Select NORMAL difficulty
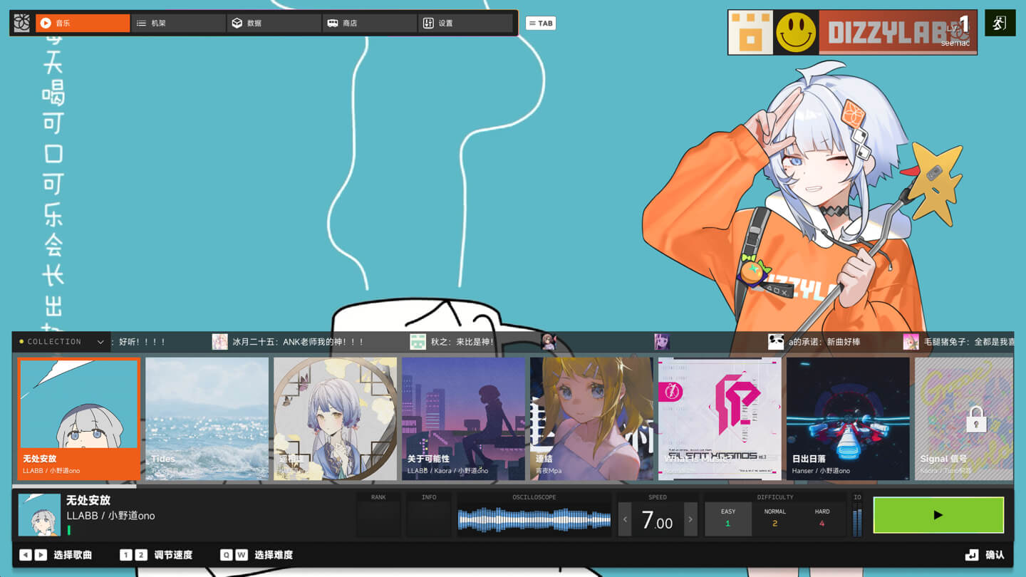 pyautogui.click(x=774, y=518)
